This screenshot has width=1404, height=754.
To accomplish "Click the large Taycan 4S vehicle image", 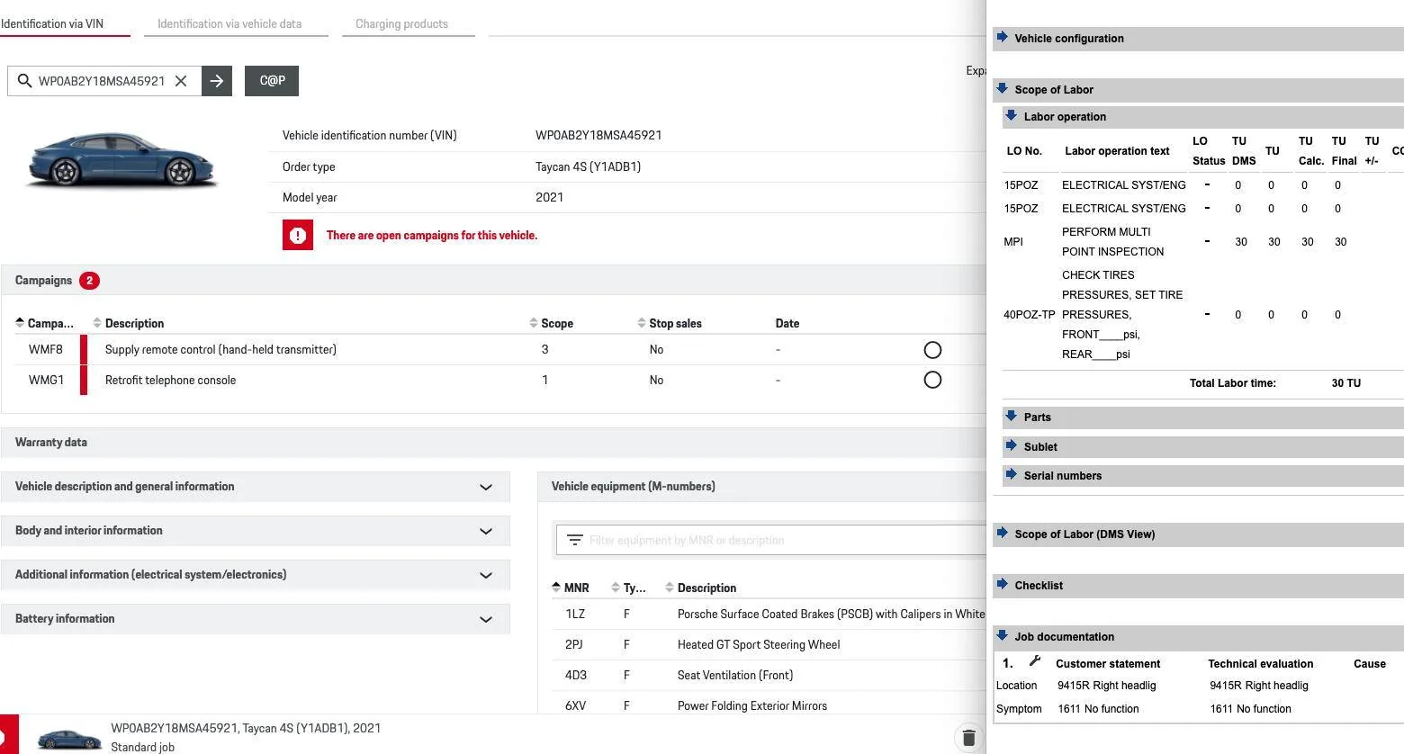I will (122, 160).
